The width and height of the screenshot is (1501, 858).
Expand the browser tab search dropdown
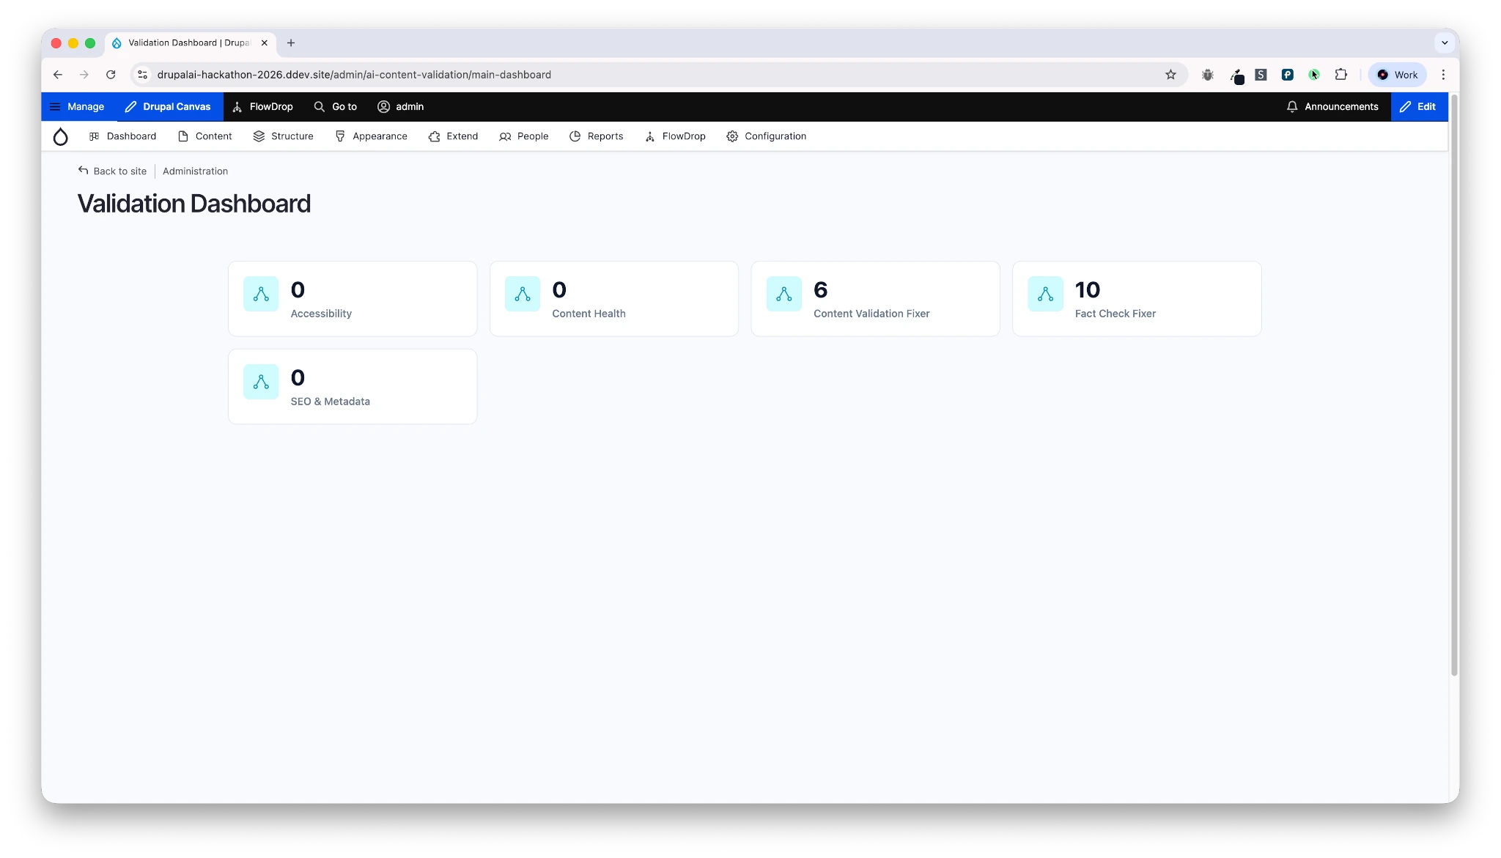(1444, 42)
